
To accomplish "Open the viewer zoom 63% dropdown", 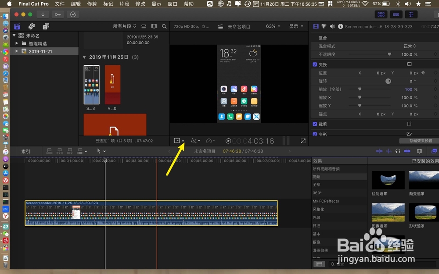I will pos(273,26).
